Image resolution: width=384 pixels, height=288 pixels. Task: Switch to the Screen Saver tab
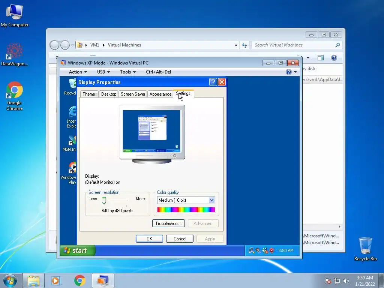(x=133, y=94)
